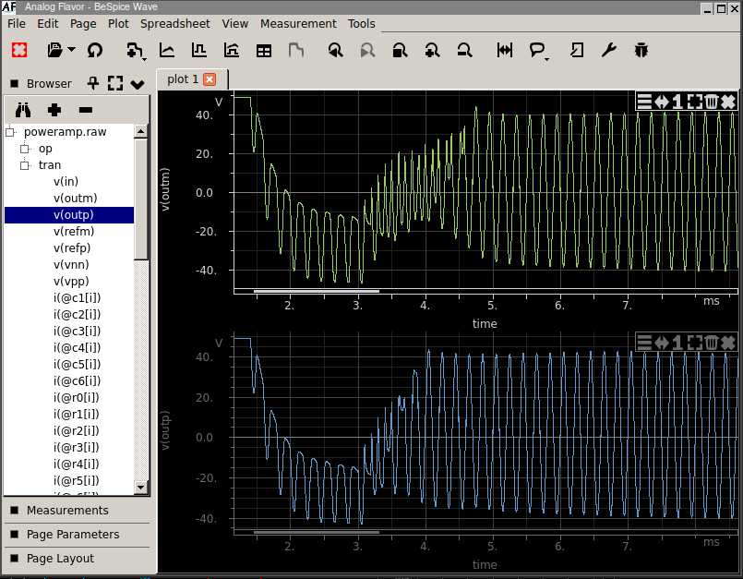
Task: Click the plus icon in the Browser panel
Action: click(x=54, y=110)
